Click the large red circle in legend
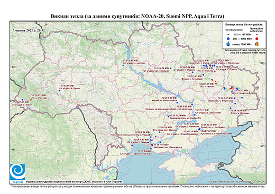This screenshot has width=275, height=194. pos(257,38)
